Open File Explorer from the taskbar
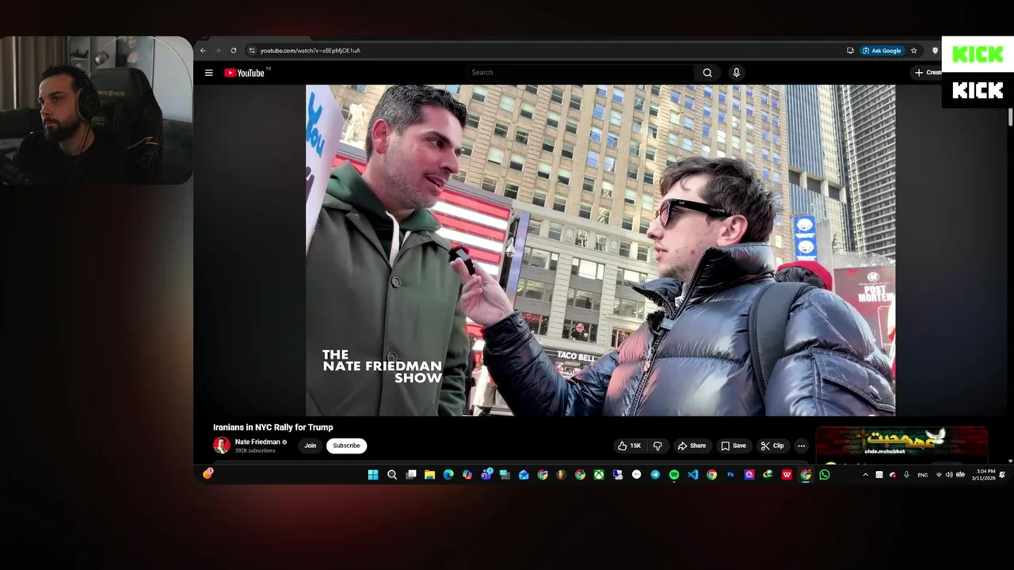The width and height of the screenshot is (1014, 570). tap(429, 475)
